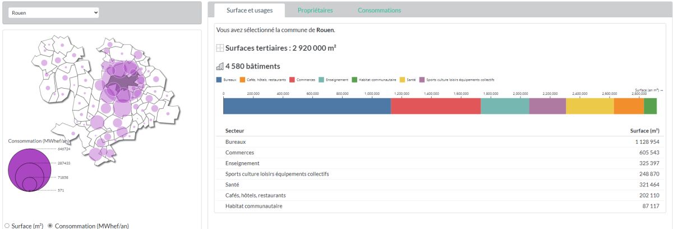
Task: Click the blue Bureaux bar segment
Action: [x=307, y=106]
